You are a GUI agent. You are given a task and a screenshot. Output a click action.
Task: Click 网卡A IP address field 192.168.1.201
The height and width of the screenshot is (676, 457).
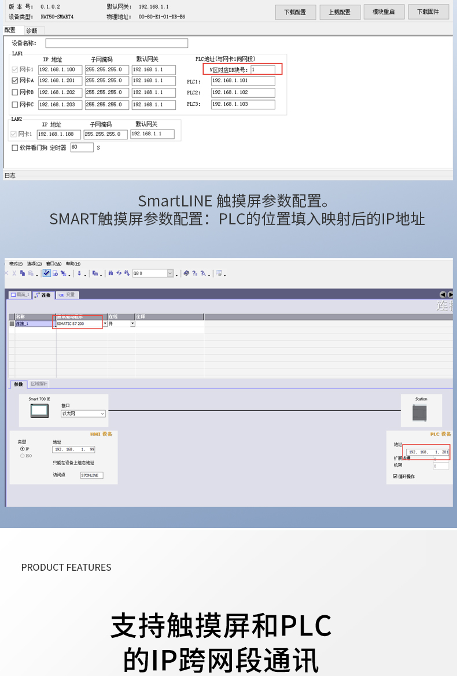click(x=60, y=80)
